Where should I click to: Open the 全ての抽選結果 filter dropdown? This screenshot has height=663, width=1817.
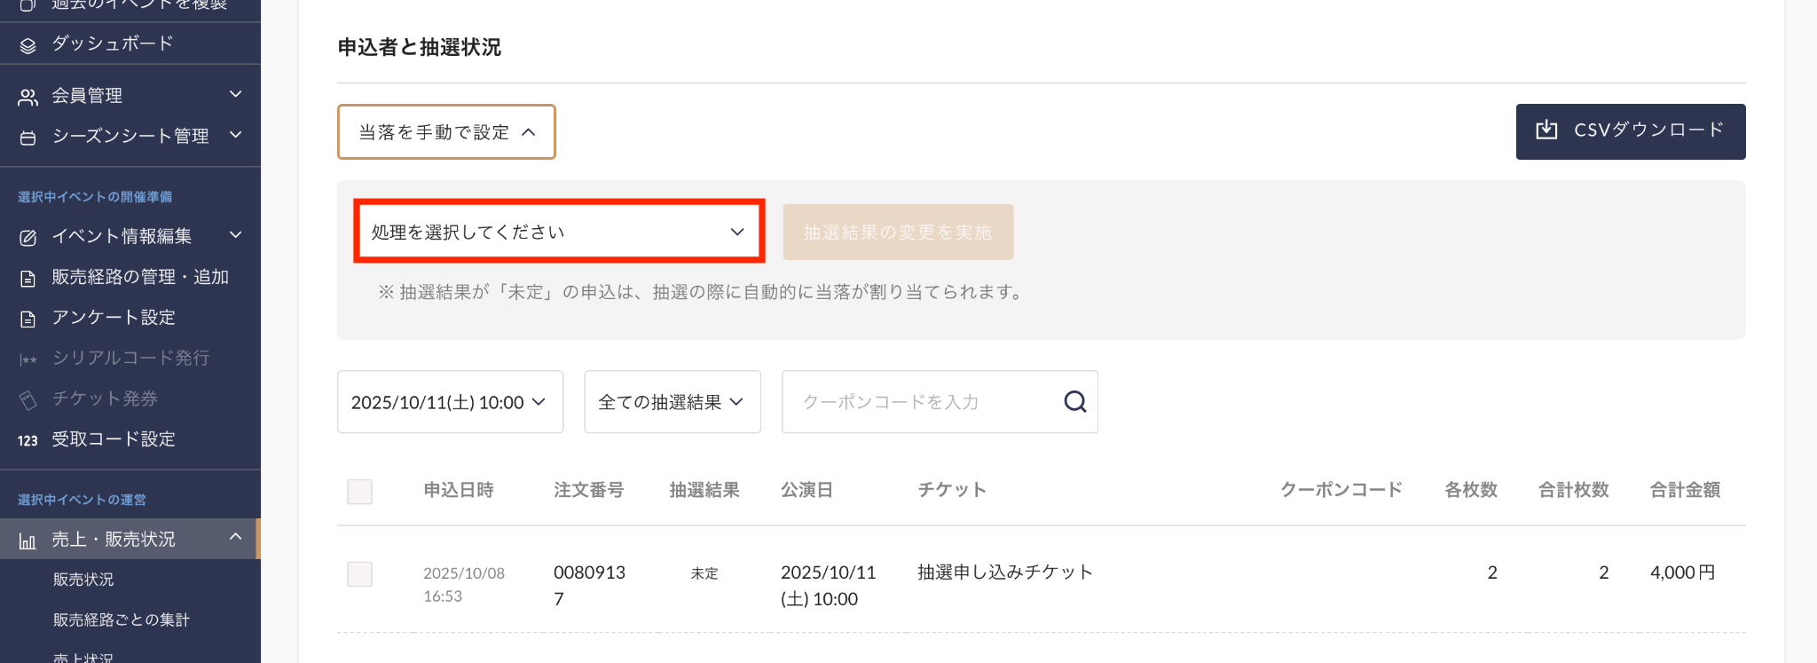click(672, 402)
